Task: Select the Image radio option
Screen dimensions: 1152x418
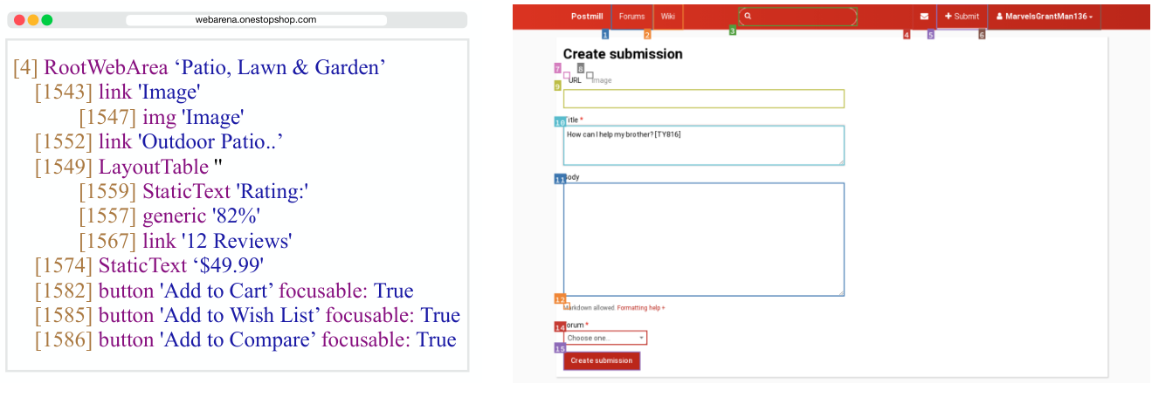Action: point(590,76)
